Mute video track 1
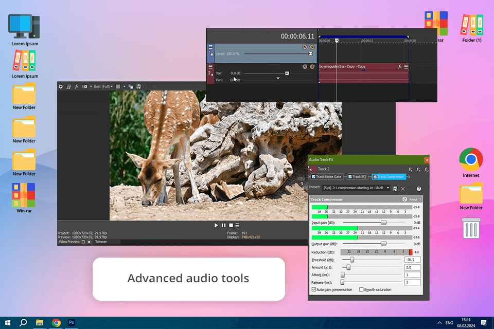The height and width of the screenshot is (329, 494). tap(305, 47)
